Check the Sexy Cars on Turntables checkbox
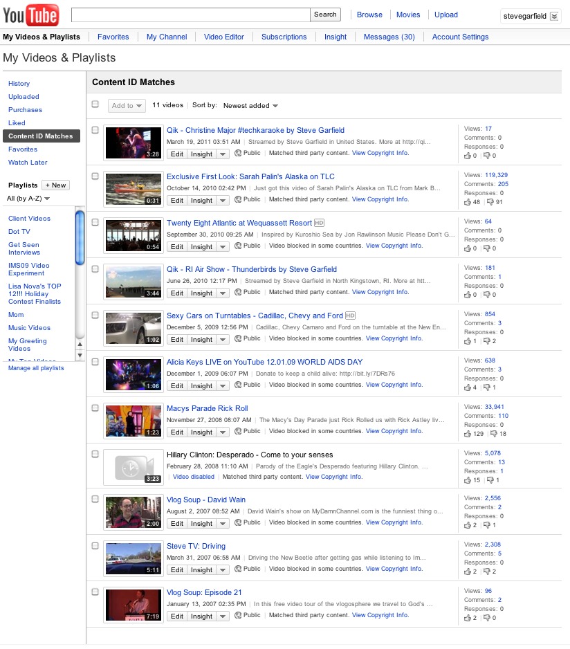This screenshot has width=570, height=649. 95,316
